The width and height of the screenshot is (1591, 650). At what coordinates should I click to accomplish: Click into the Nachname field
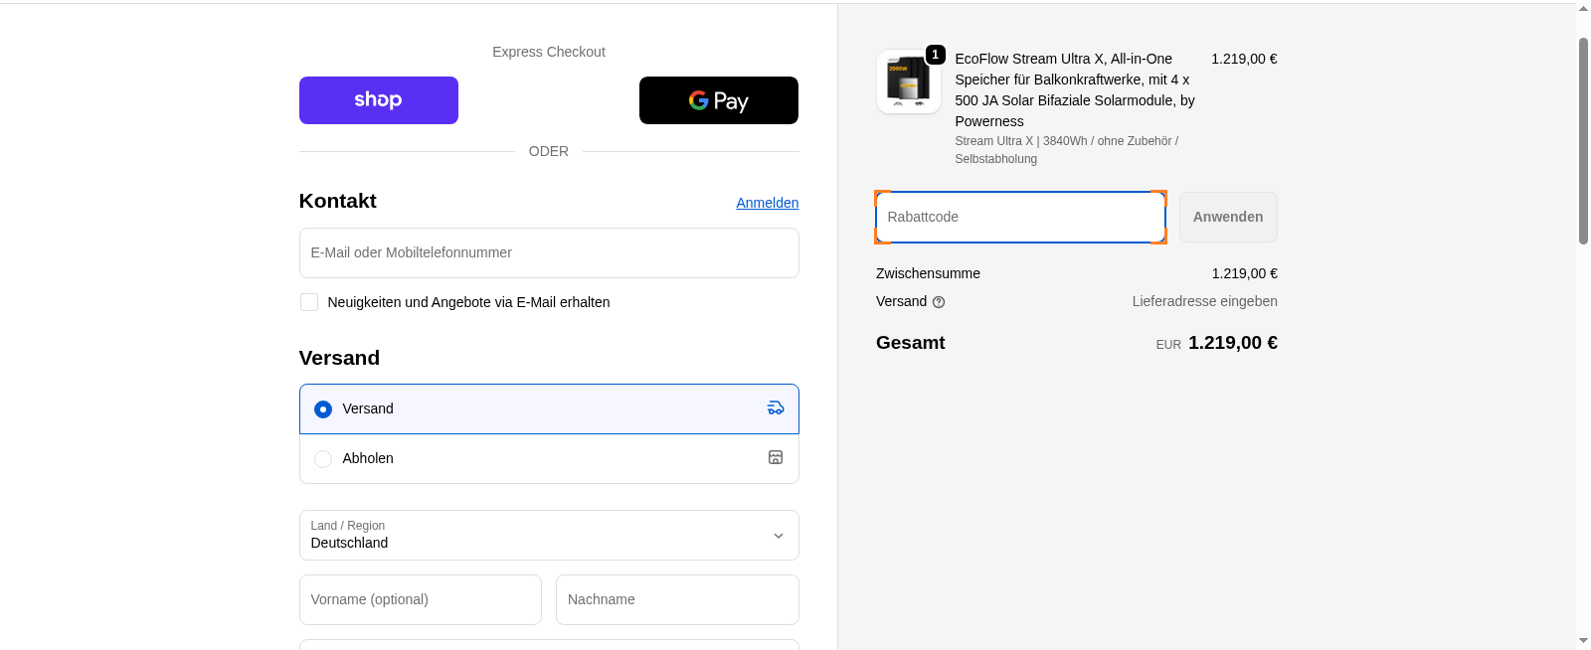point(676,600)
